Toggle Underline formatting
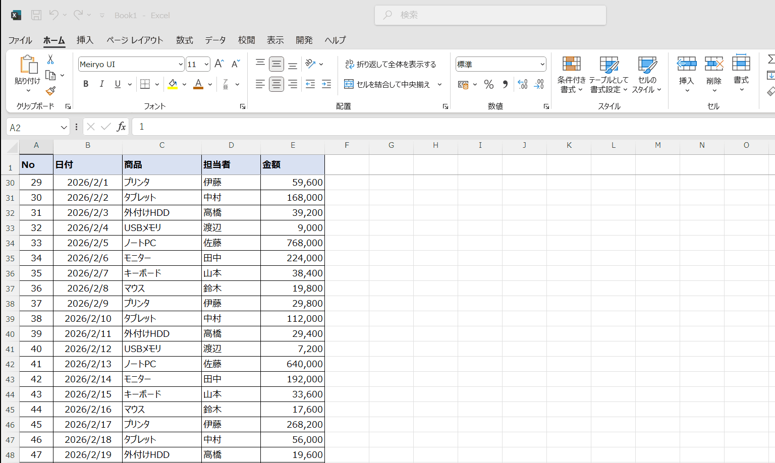This screenshot has height=463, width=775. click(118, 84)
